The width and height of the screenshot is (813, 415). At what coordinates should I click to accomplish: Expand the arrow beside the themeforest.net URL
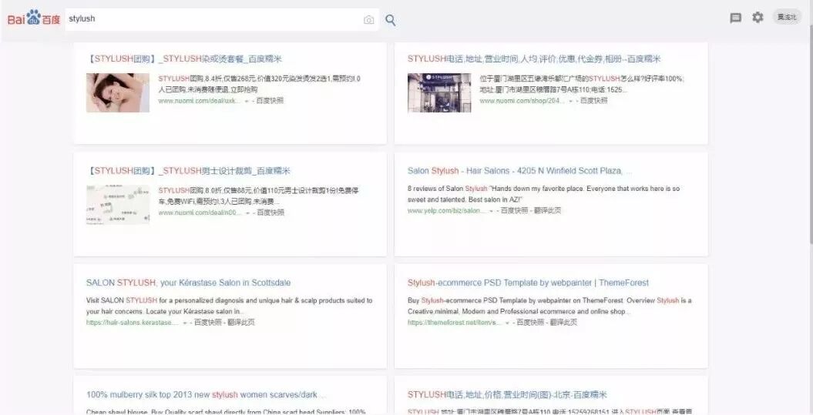coord(506,323)
